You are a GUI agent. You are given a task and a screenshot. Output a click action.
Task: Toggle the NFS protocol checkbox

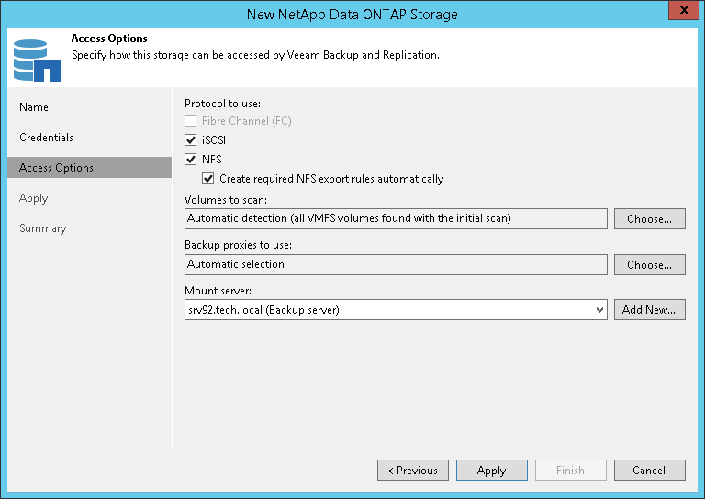[x=191, y=160]
